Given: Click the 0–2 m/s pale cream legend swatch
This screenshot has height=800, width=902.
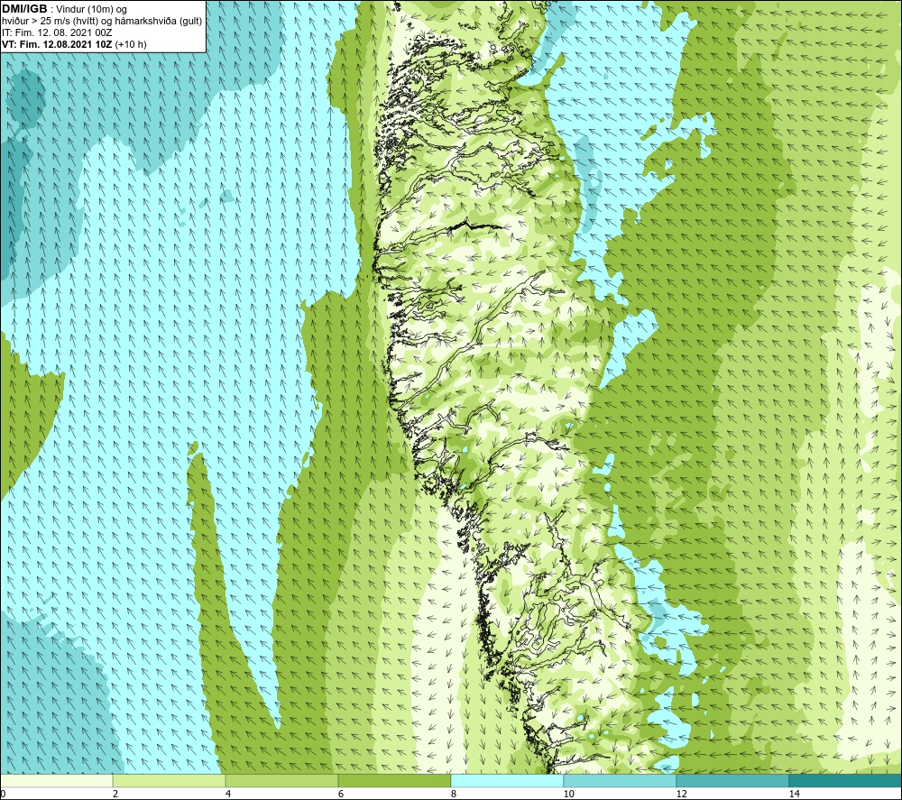Looking at the screenshot, I should (x=56, y=780).
